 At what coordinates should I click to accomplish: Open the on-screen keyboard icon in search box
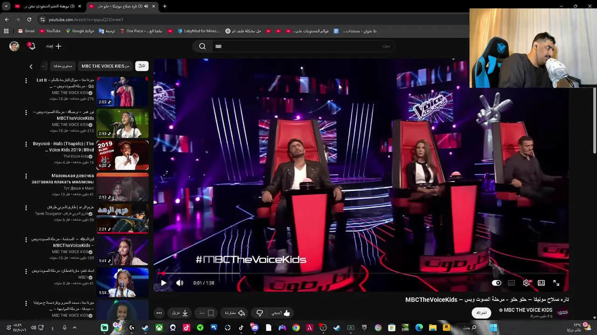pyautogui.click(x=218, y=46)
